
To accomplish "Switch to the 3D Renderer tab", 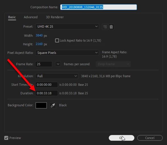I will pos(55,17).
